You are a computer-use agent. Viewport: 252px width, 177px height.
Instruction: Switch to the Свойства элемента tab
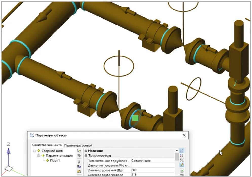point(47,145)
